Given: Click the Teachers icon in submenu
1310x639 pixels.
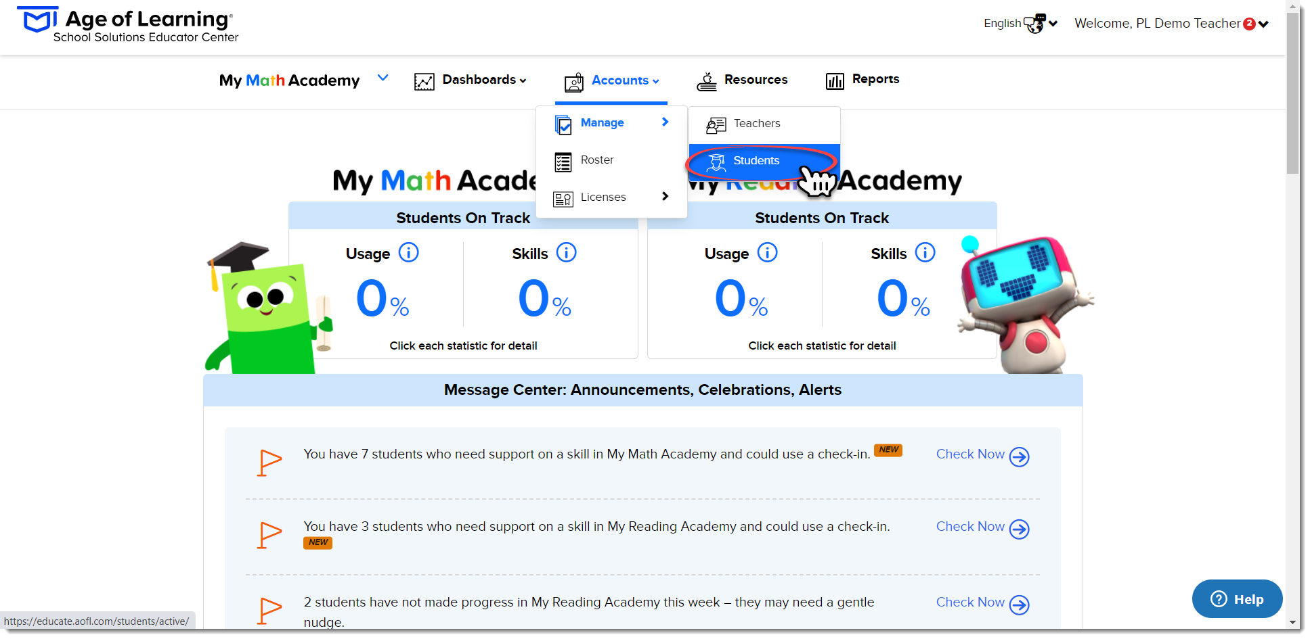Looking at the screenshot, I should [716, 125].
